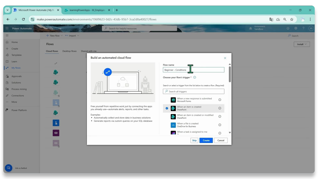
Task: Click the Skip button
Action: pyautogui.click(x=194, y=140)
